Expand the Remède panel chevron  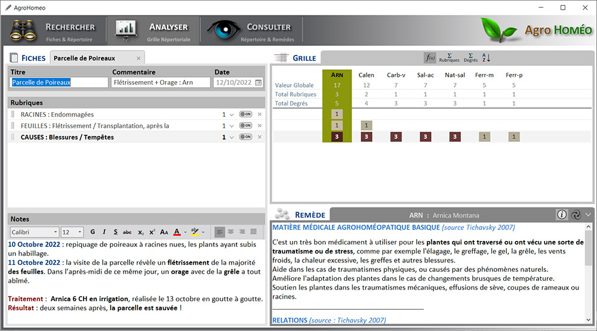[588, 215]
